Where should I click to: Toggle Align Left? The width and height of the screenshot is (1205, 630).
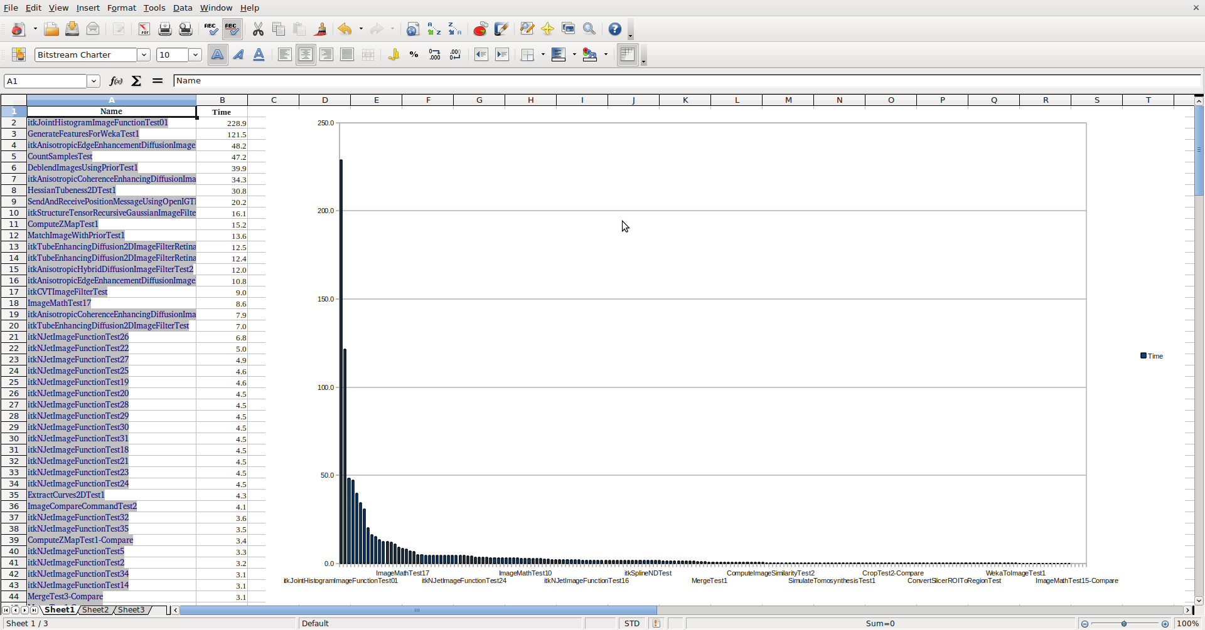(284, 55)
